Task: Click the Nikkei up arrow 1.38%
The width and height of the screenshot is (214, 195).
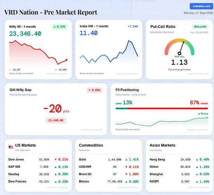Action: 203,167
